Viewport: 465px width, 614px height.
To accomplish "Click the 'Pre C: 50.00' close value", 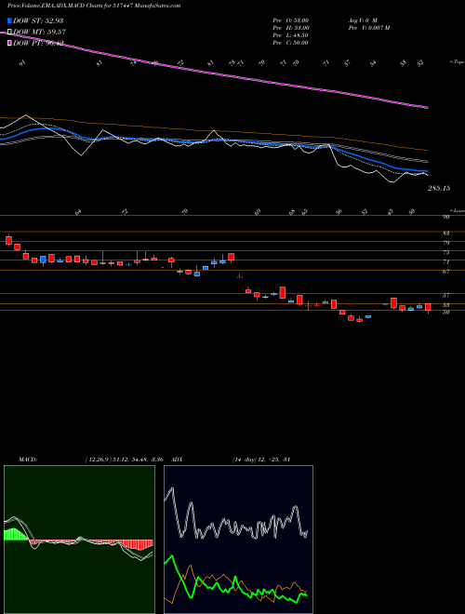I will tap(291, 43).
